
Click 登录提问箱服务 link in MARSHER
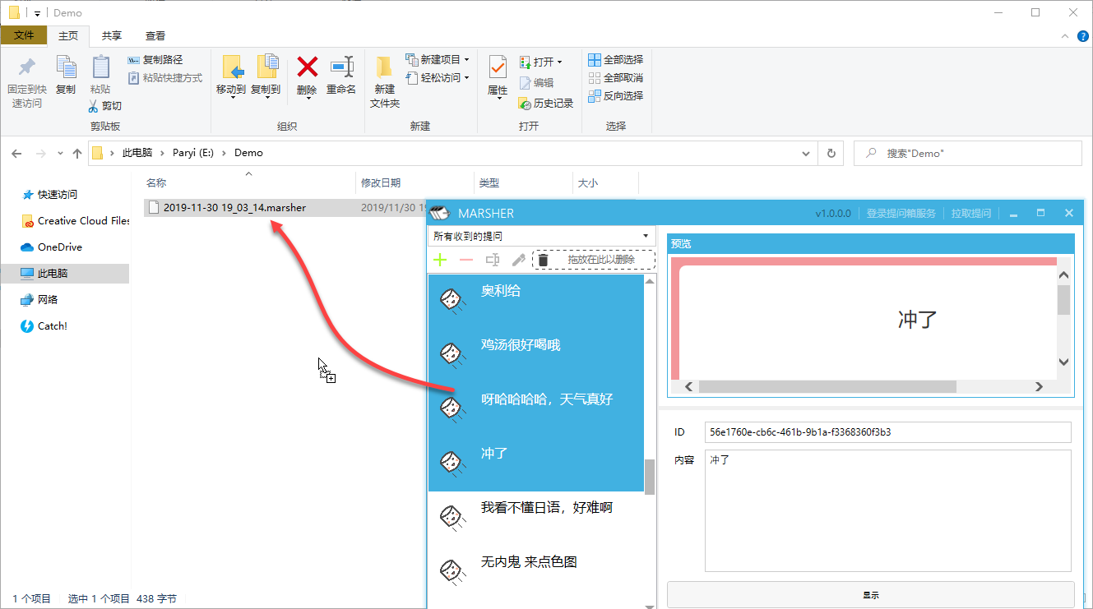(x=901, y=214)
